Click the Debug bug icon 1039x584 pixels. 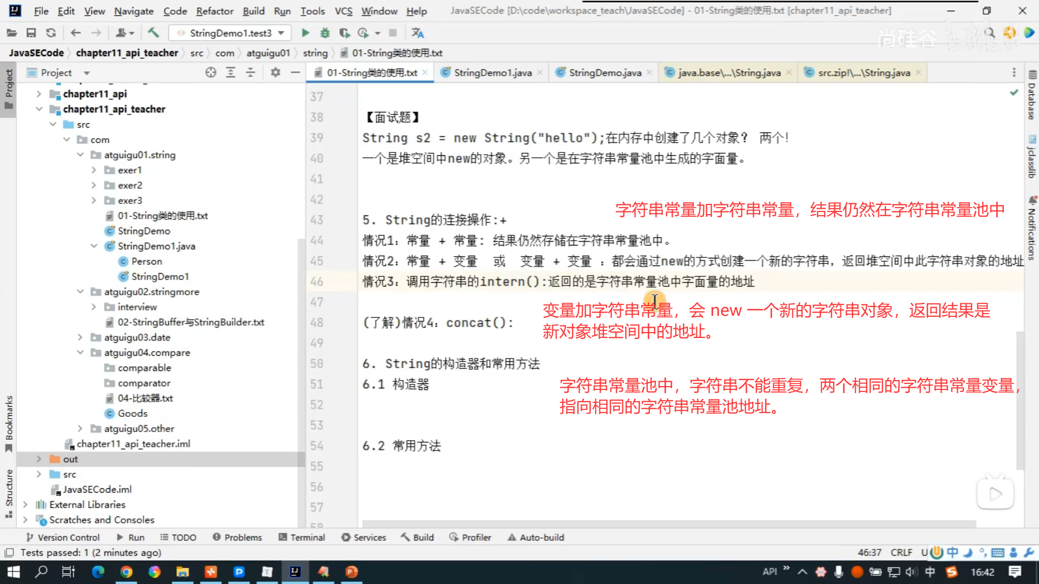click(x=325, y=33)
